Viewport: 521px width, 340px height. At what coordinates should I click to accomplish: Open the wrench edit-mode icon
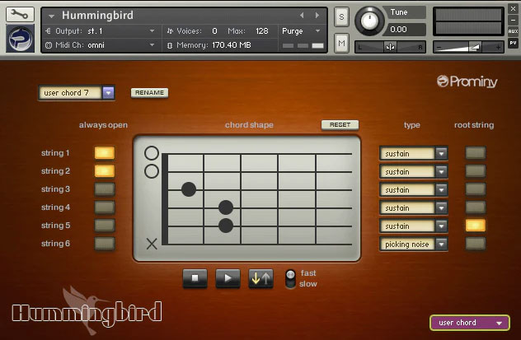(x=20, y=14)
